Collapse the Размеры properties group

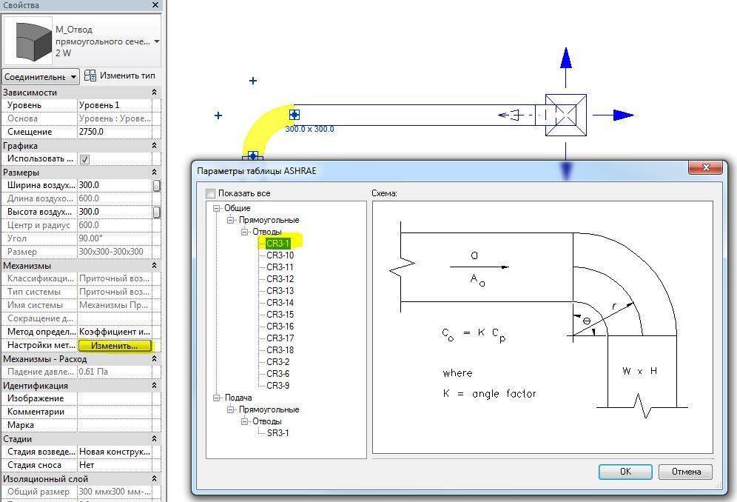pyautogui.click(x=154, y=173)
